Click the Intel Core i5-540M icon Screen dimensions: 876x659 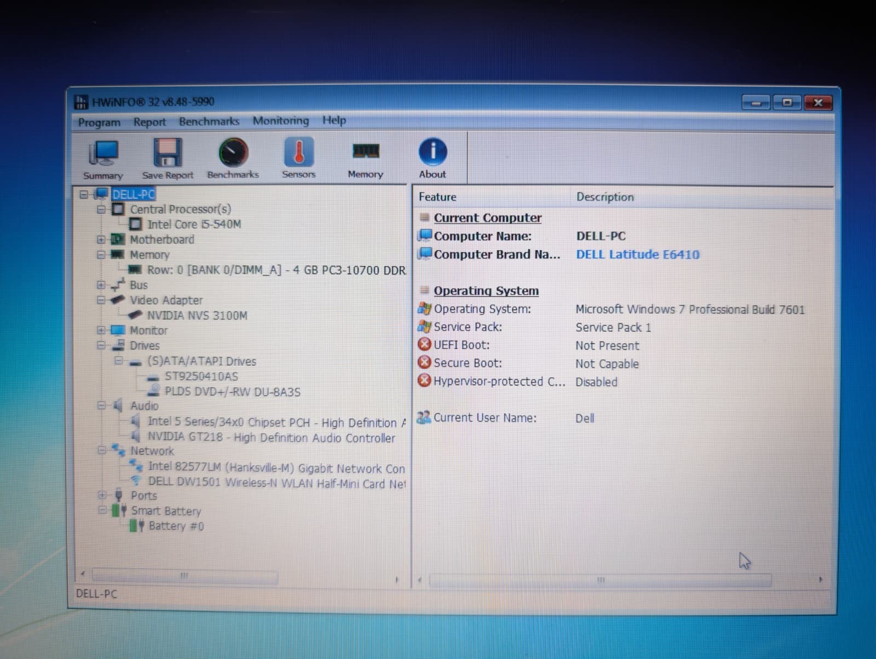[x=136, y=224]
